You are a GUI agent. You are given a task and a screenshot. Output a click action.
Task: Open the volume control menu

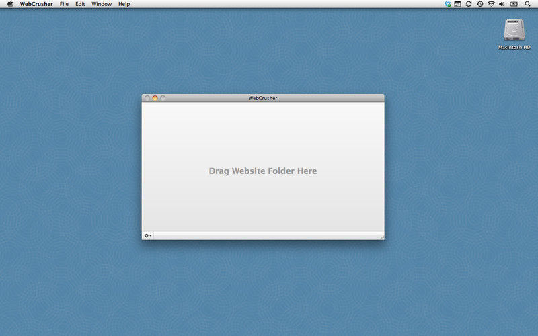pyautogui.click(x=502, y=4)
